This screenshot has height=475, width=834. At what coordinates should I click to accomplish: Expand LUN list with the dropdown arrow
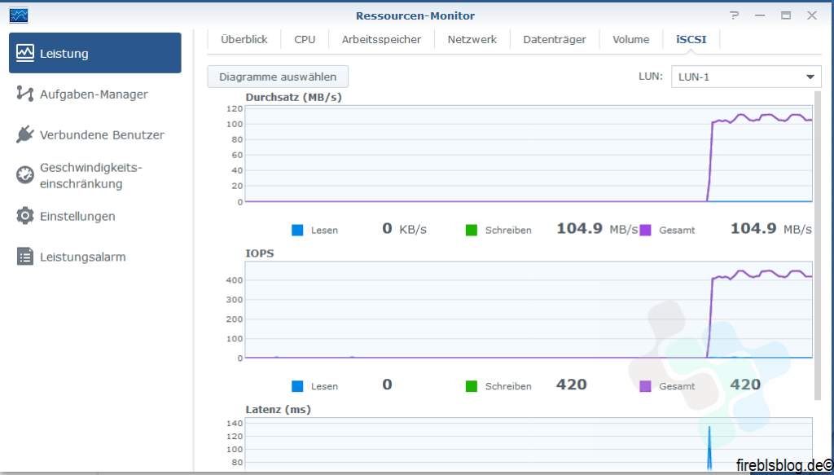point(810,77)
